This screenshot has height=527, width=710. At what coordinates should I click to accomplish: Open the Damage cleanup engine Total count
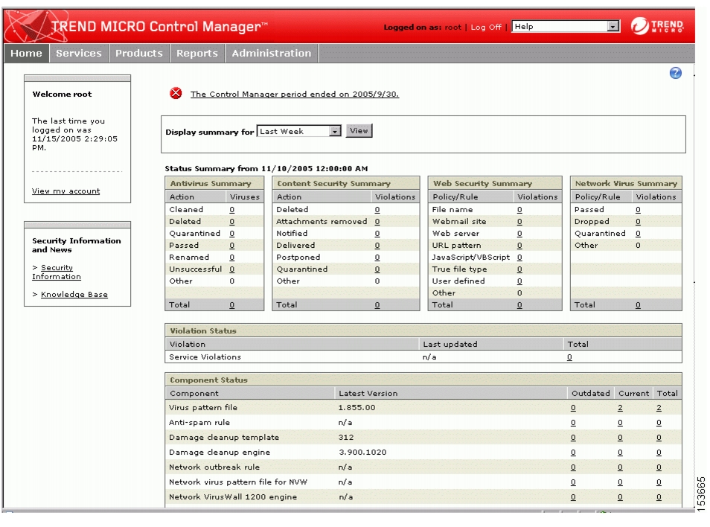659,453
